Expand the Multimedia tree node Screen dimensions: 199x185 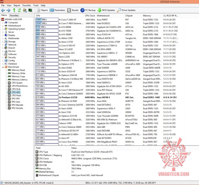(3, 39)
